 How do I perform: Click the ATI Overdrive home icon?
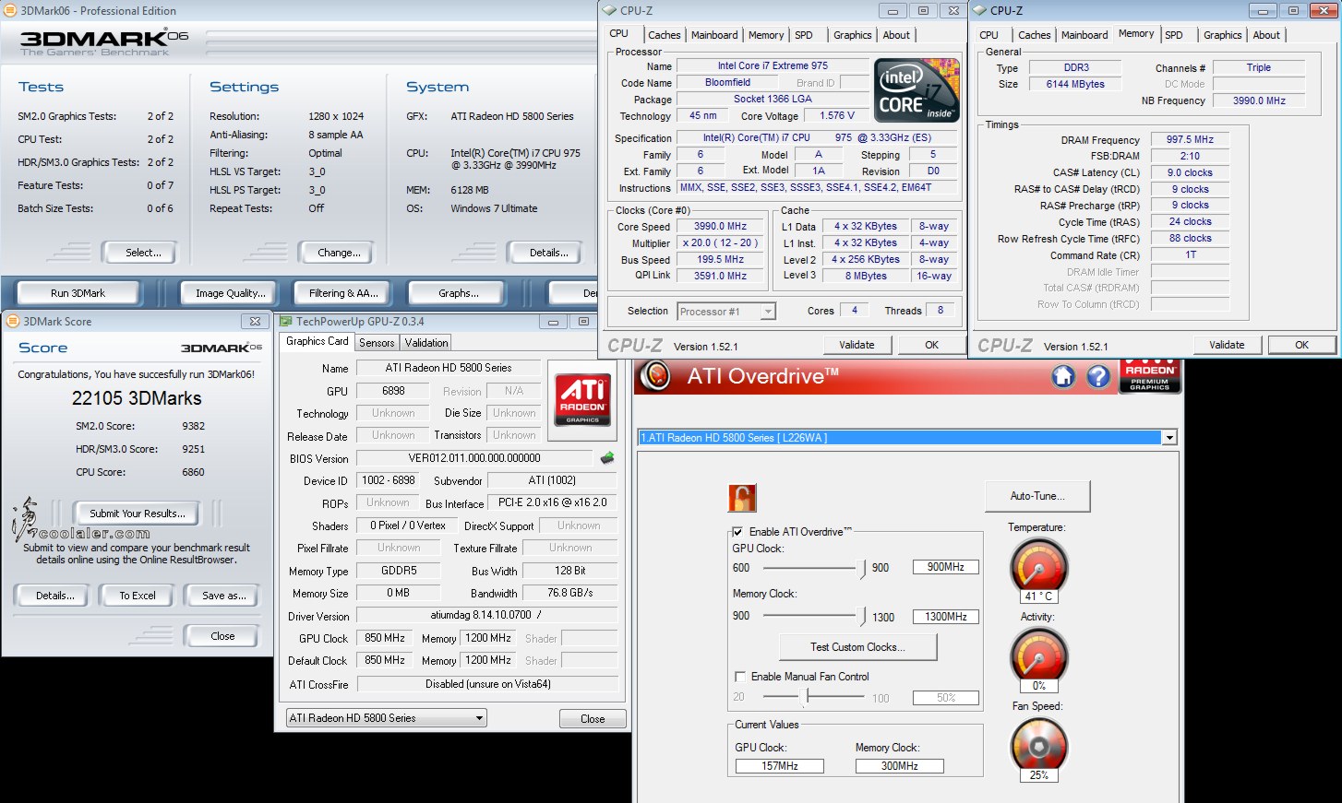(x=1063, y=376)
